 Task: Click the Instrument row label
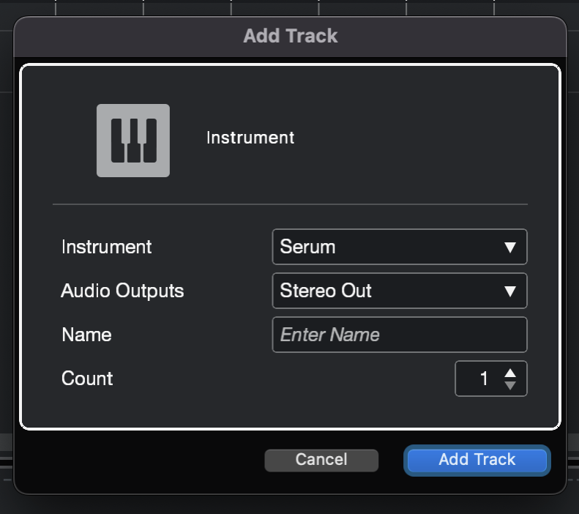click(106, 247)
